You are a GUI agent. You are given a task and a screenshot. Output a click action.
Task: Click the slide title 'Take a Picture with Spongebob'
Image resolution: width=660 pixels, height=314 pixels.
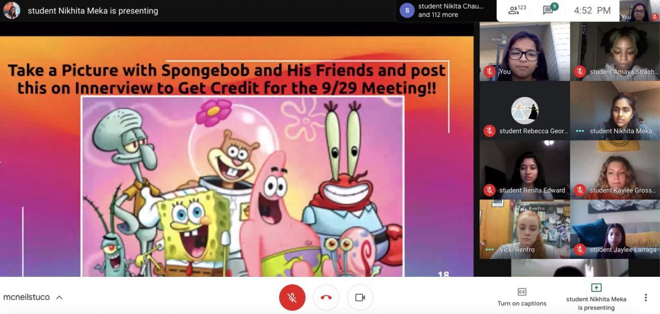[227, 79]
